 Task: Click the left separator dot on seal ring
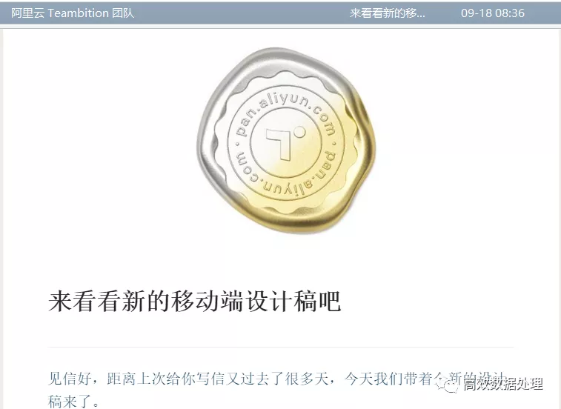pyautogui.click(x=236, y=144)
